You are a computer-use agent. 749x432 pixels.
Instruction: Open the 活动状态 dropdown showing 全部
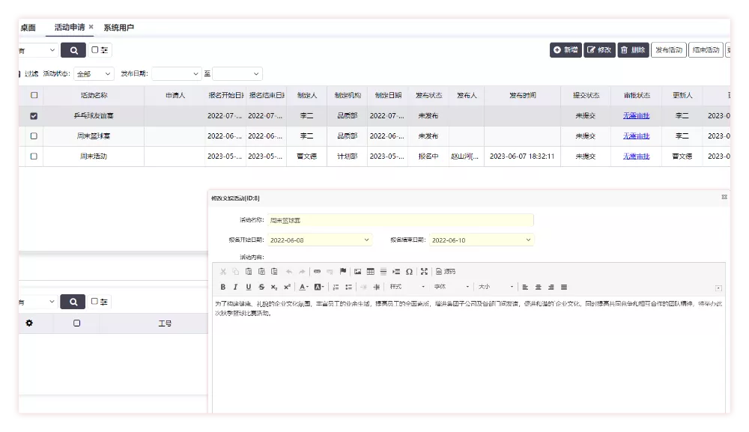[x=94, y=73]
